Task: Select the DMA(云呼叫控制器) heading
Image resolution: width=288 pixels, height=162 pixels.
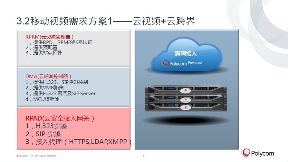Action: point(48,76)
